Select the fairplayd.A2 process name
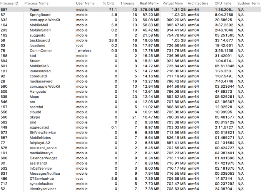Screen dimensions: 261x192 40,143
